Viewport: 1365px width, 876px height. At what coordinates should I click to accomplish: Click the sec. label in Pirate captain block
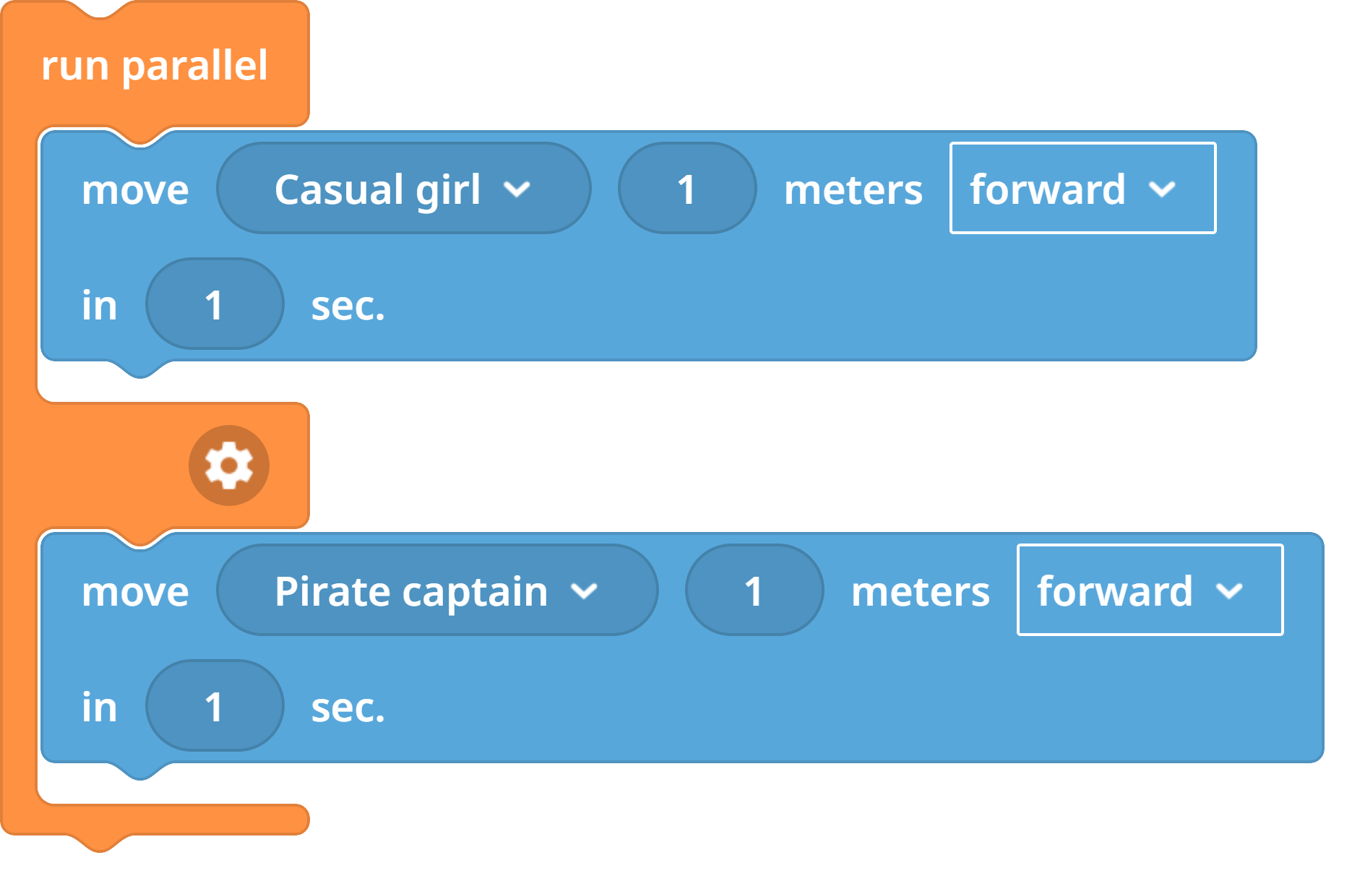coord(348,708)
